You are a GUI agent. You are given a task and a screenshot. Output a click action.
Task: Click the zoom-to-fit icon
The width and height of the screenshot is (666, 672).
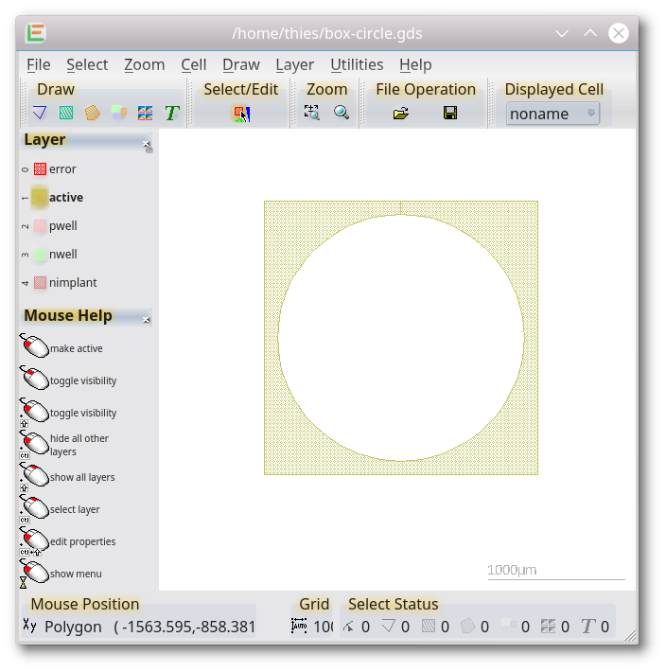click(x=312, y=113)
